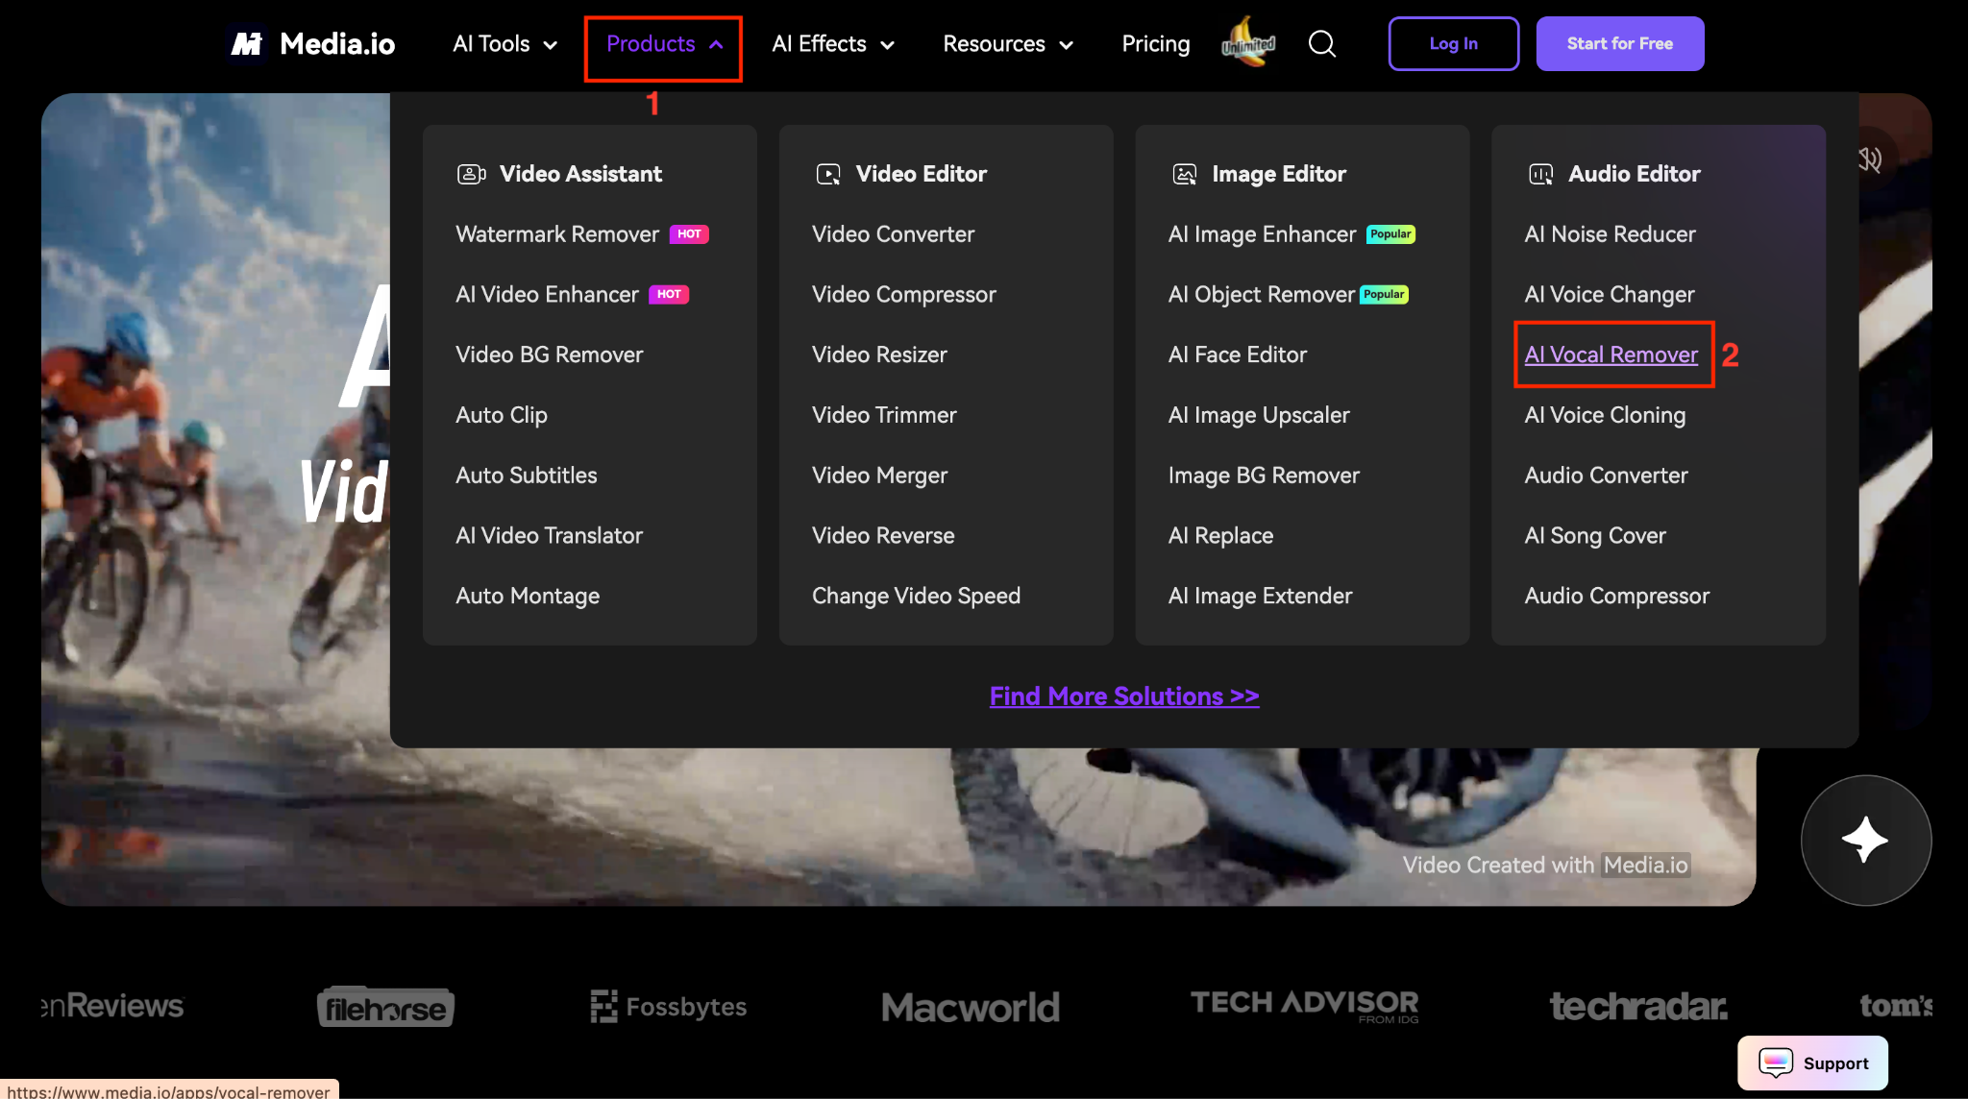This screenshot has width=1968, height=1099.
Task: Expand the Resources dropdown
Action: click(1007, 43)
